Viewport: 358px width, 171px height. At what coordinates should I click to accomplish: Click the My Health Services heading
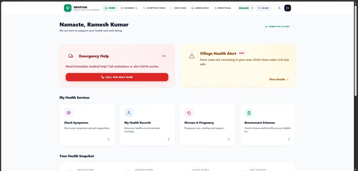pos(75,97)
